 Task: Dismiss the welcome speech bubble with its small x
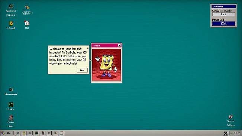(x=88, y=48)
